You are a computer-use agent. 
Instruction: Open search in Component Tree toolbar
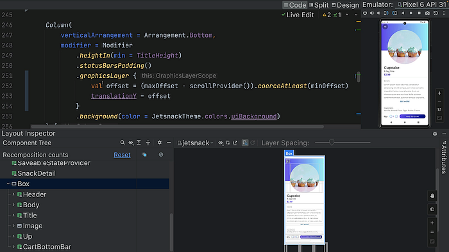(x=123, y=143)
